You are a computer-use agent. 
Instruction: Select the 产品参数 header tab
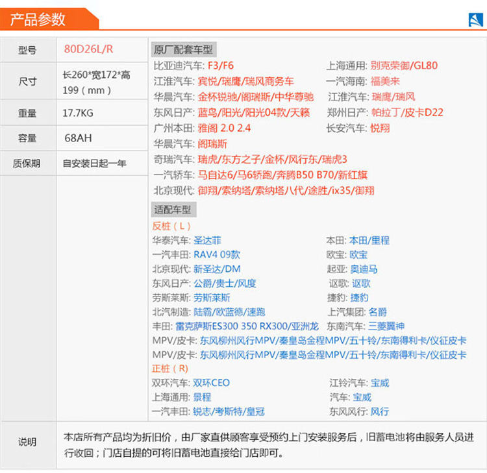(50, 19)
